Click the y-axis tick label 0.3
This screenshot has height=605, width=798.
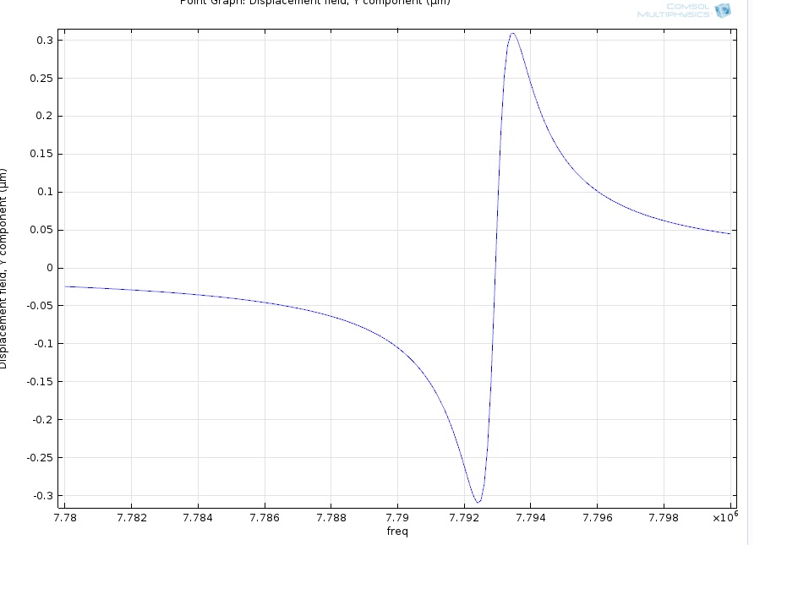[44, 41]
